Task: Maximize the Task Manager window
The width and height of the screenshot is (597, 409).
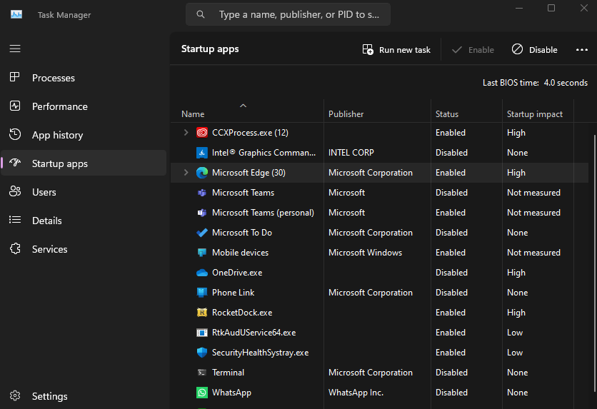Action: [x=551, y=8]
